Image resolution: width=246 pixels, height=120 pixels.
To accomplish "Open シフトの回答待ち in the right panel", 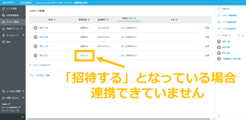I will 227,29.
